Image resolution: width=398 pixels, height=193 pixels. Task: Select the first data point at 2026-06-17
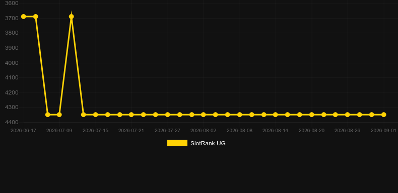pyautogui.click(x=24, y=17)
